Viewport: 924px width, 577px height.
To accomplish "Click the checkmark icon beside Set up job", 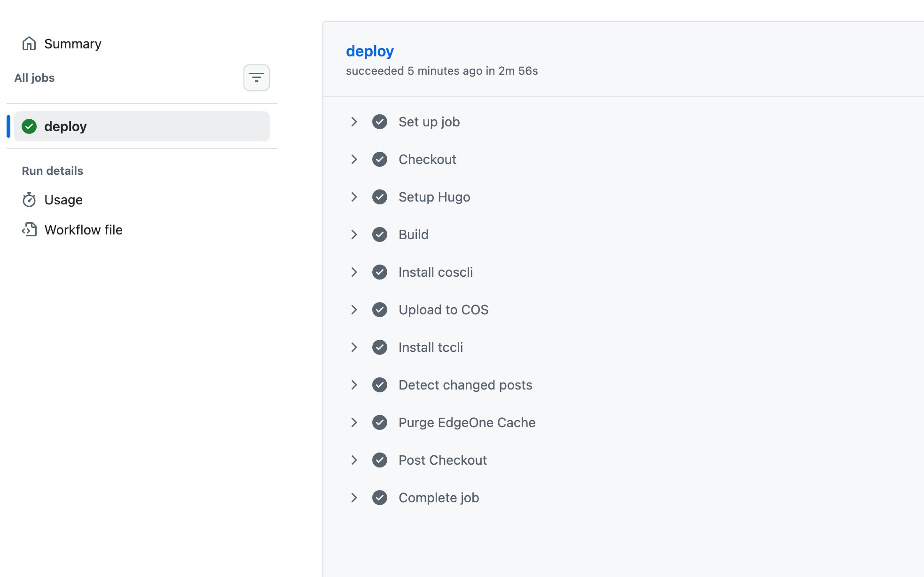I will tap(379, 122).
